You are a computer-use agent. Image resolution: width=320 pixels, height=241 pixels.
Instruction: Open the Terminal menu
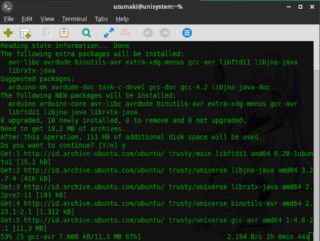click(74, 19)
